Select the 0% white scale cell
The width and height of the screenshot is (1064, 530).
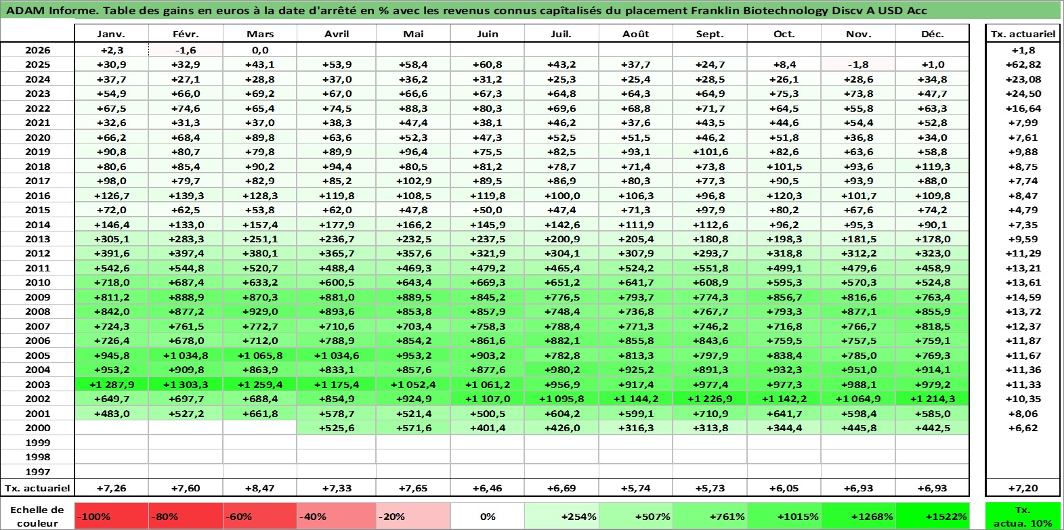click(x=487, y=516)
